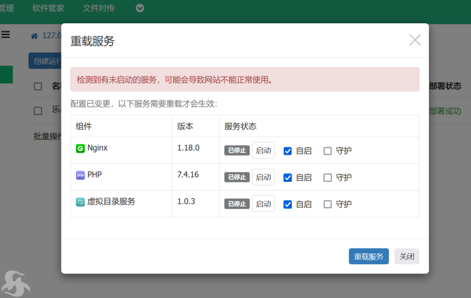Screen dimensions: 471x298
Task: Close the 重载服务 dialog with the X icon
Action: [415, 40]
